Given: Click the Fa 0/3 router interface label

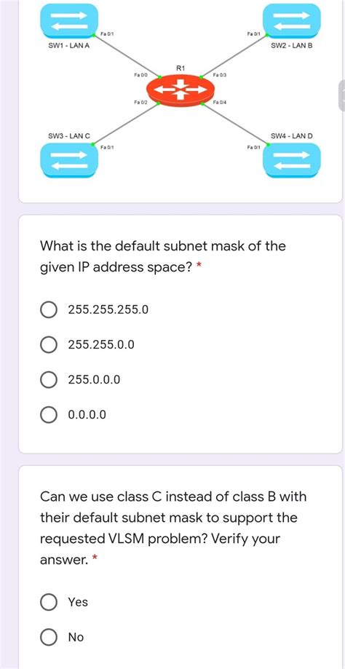Looking at the screenshot, I should pyautogui.click(x=219, y=75).
